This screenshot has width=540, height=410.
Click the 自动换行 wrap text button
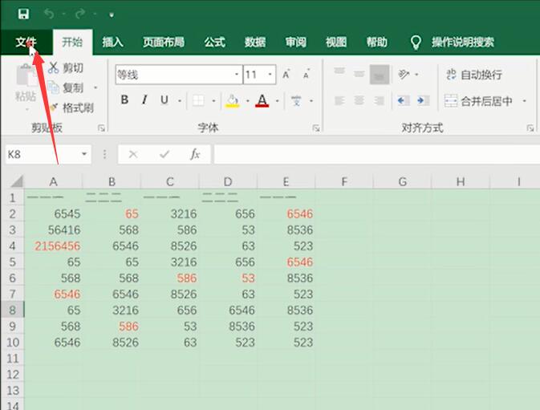474,75
